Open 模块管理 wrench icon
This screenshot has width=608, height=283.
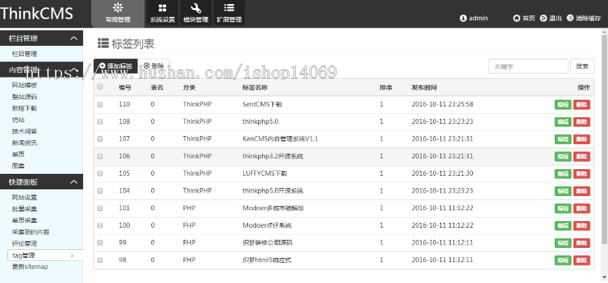click(x=196, y=8)
